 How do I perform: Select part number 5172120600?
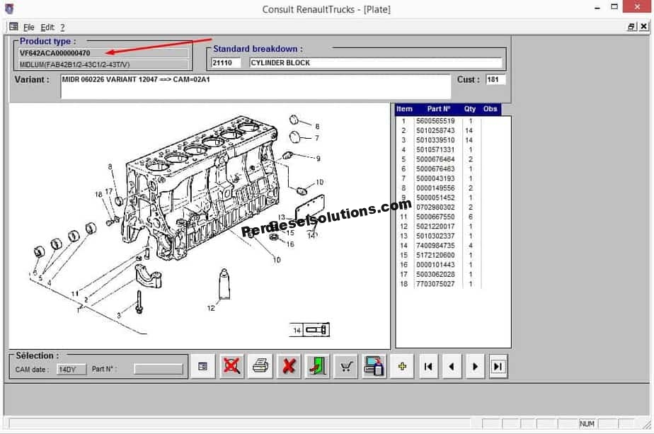(x=435, y=256)
